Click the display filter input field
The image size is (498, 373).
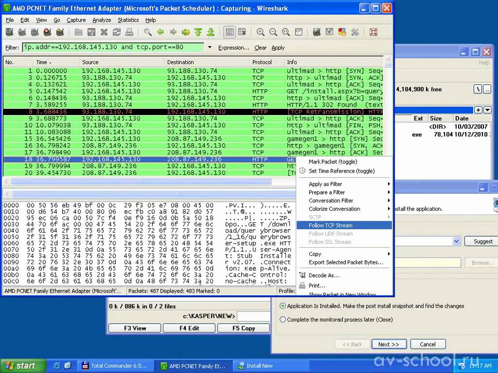113,47
